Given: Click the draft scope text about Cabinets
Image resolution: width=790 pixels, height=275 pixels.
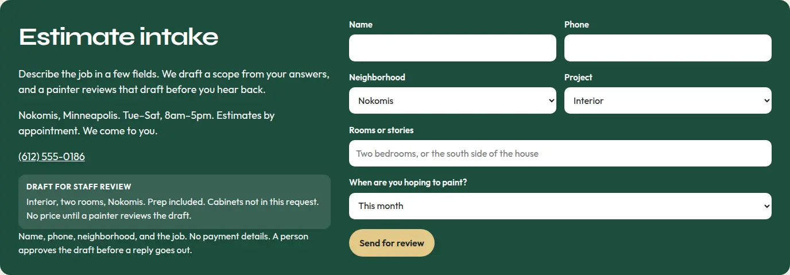Looking at the screenshot, I should point(172,209).
